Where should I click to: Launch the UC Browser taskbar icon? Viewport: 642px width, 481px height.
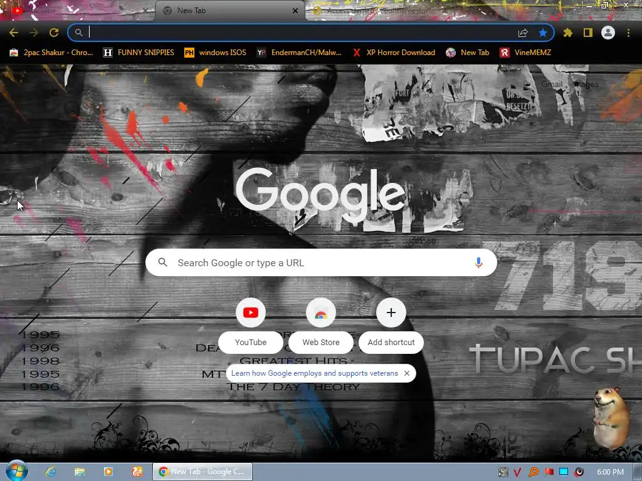(137, 472)
